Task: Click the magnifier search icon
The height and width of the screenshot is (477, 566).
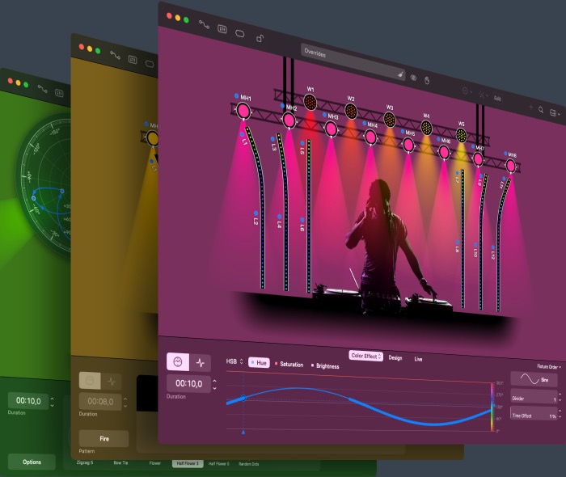Action: 541,110
